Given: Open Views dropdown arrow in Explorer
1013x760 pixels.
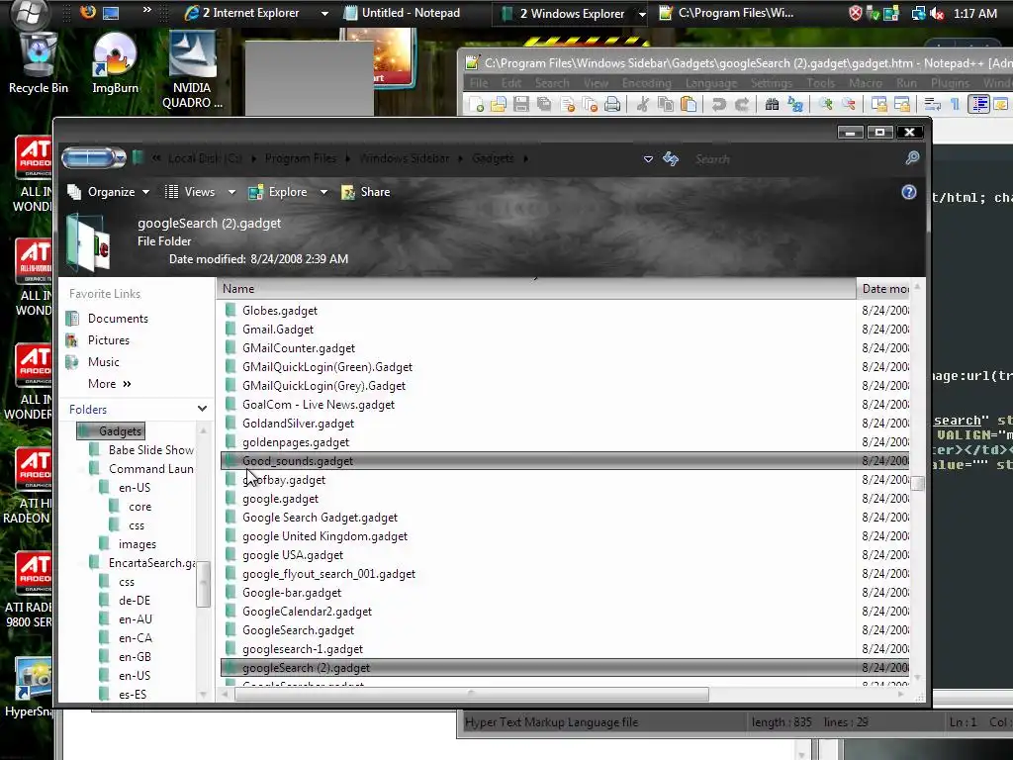Looking at the screenshot, I should 231,192.
